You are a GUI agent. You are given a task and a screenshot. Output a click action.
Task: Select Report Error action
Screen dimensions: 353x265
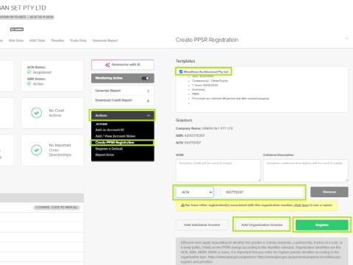(104, 155)
